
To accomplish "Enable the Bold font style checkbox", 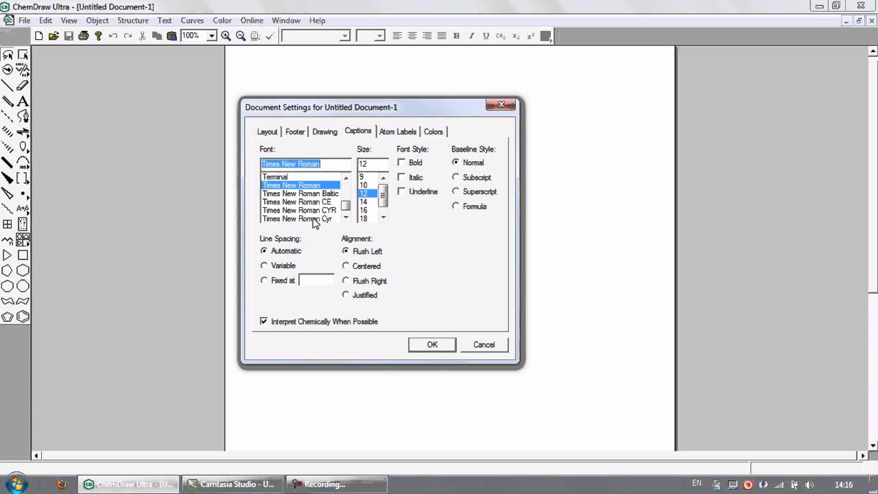I will click(x=401, y=163).
